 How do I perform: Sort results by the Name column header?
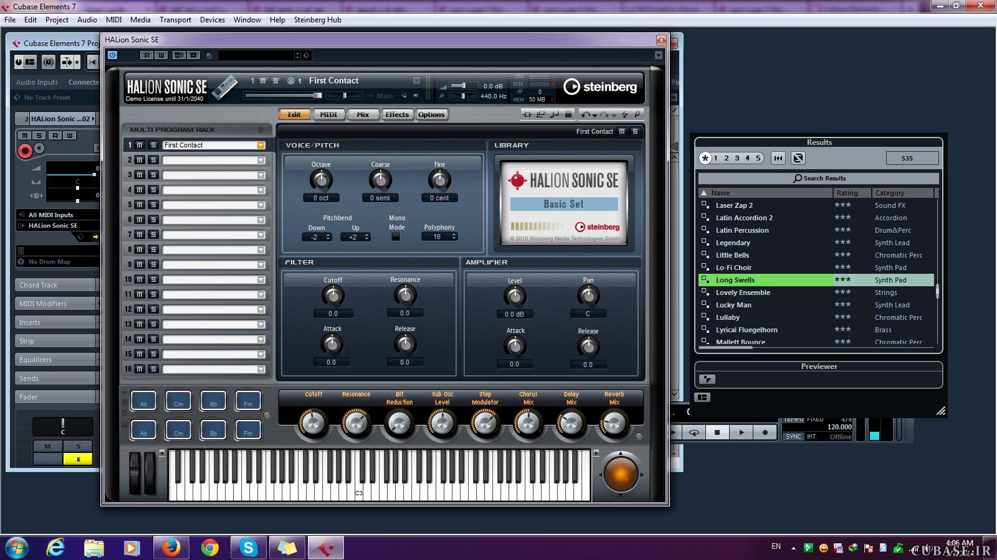pos(765,193)
